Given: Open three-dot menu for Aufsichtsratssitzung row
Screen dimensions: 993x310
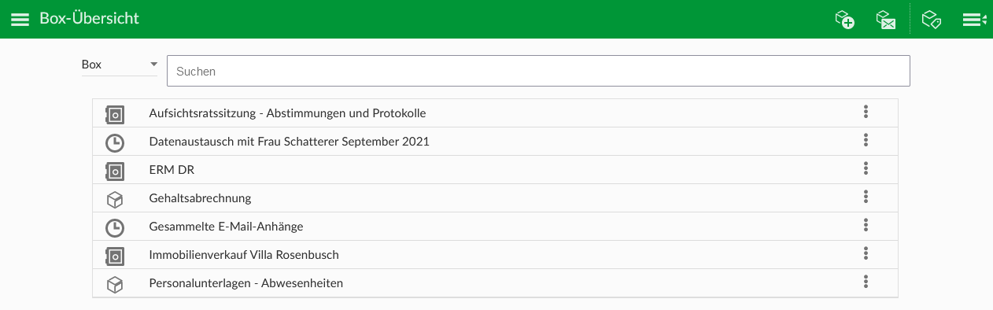Looking at the screenshot, I should 866,113.
